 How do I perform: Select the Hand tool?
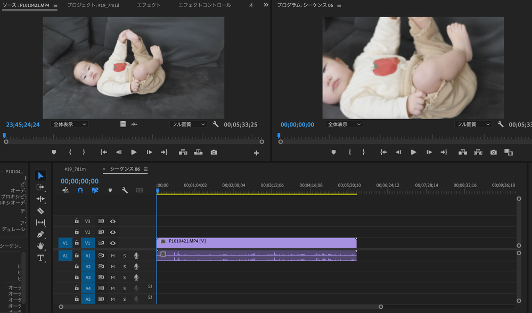40,246
